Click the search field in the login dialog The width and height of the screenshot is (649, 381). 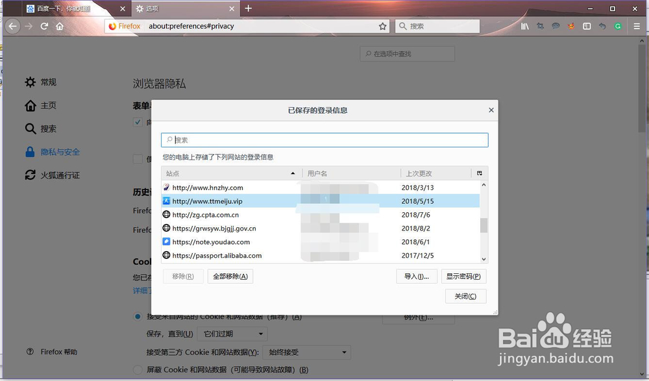point(324,140)
